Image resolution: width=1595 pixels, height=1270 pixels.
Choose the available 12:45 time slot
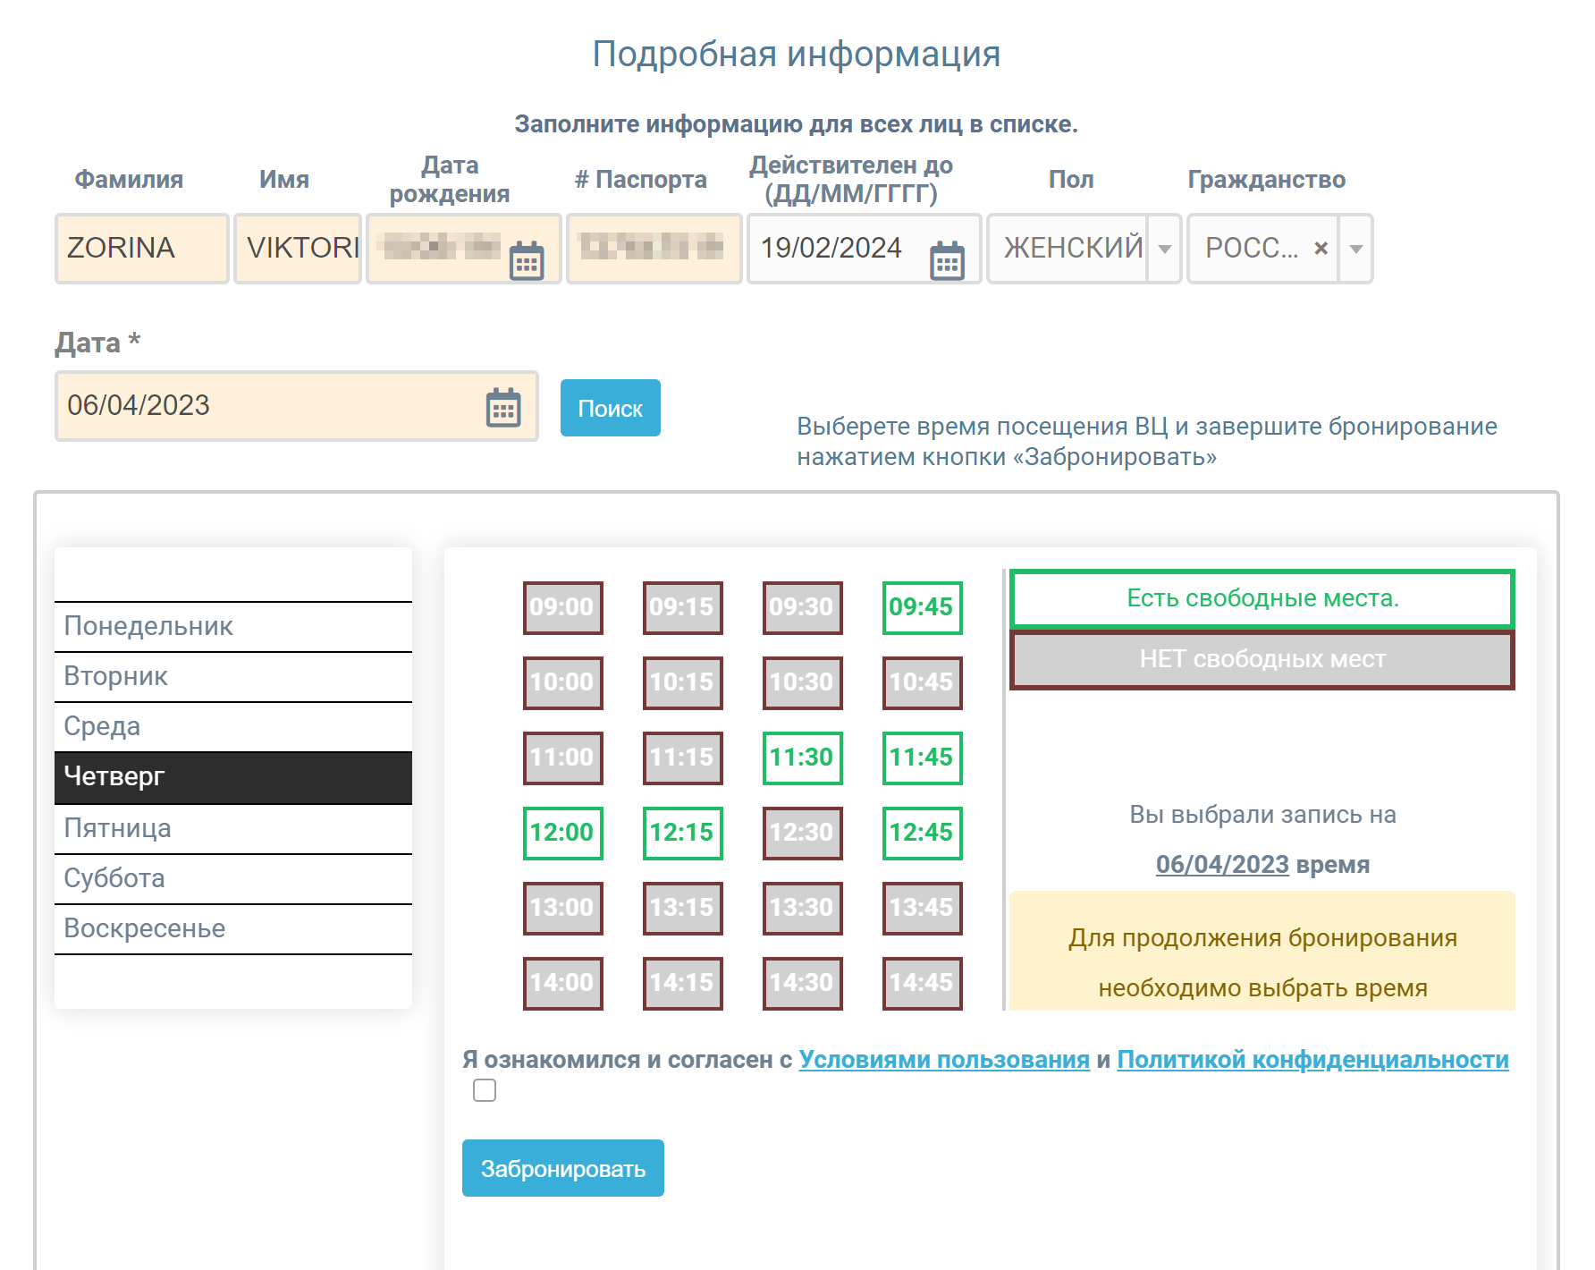[922, 833]
